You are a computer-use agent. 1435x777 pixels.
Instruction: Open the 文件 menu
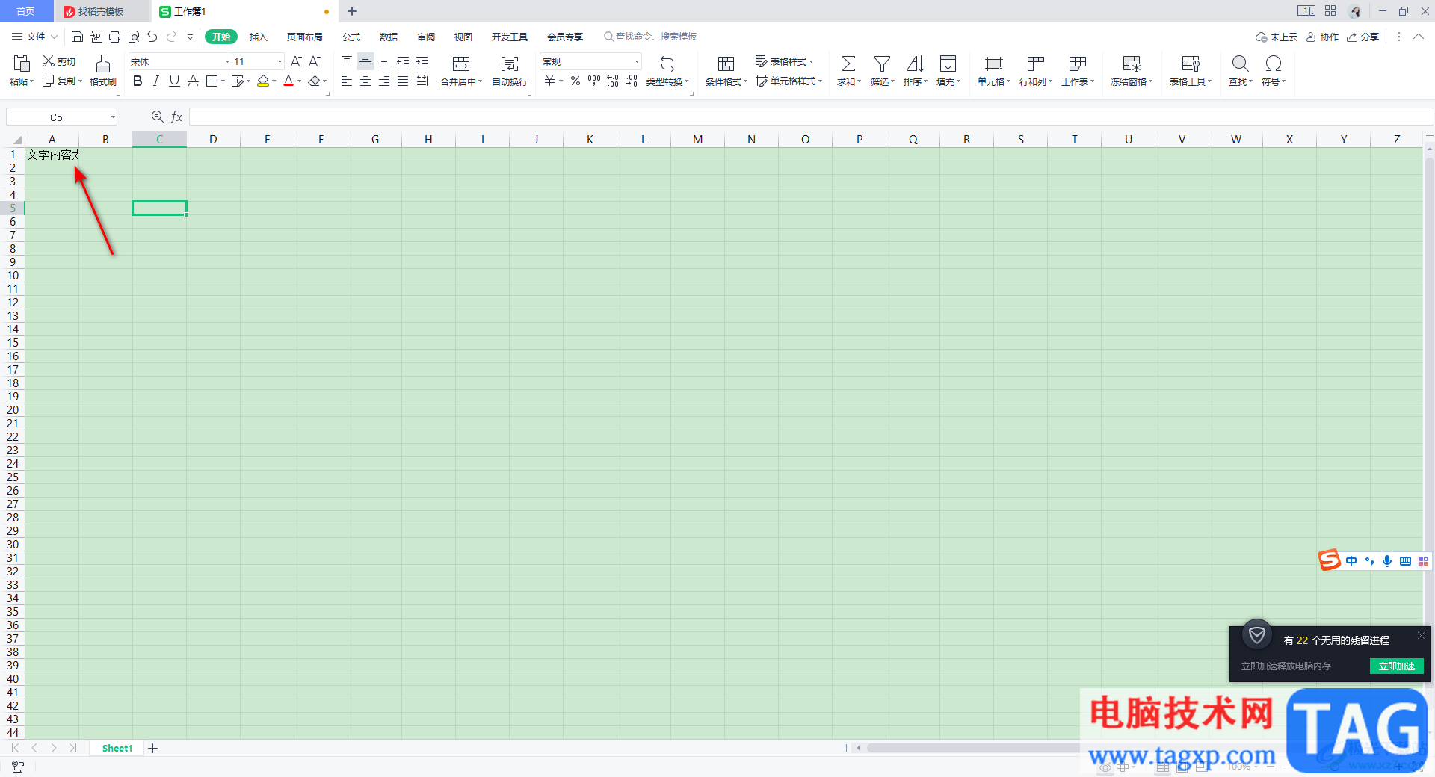pyautogui.click(x=34, y=37)
